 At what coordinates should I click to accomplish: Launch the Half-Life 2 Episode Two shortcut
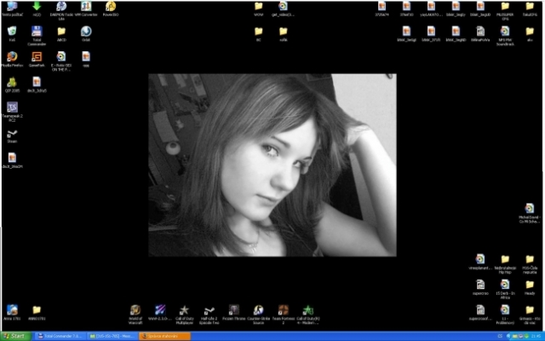coord(209,315)
